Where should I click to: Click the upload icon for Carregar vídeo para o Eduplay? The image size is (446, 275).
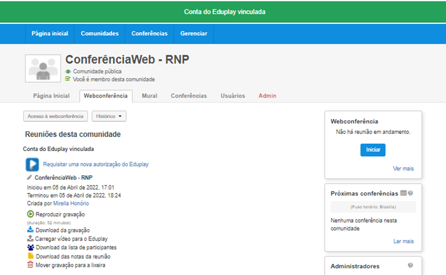tap(30, 238)
